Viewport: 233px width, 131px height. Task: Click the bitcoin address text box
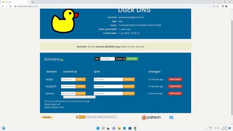tap(101, 117)
